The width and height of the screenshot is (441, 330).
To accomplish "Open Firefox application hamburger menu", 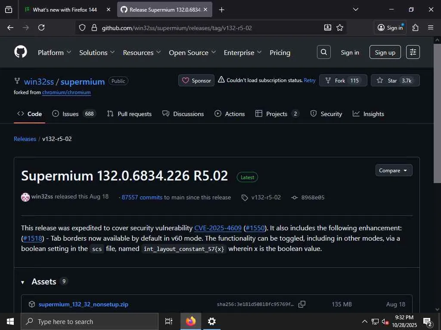I will [x=431, y=27].
